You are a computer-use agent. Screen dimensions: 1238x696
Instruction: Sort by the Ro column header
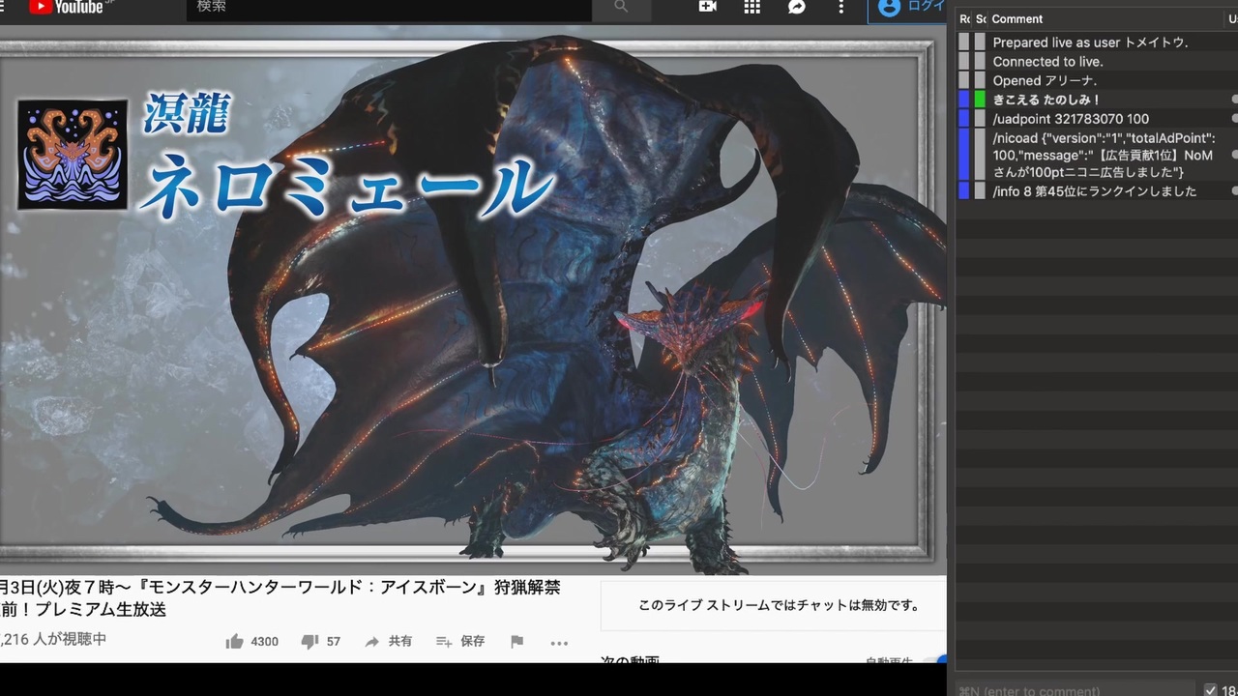pyautogui.click(x=964, y=18)
